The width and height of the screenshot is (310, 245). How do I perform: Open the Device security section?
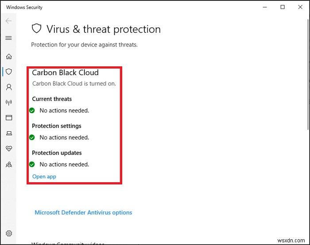pos(8,134)
